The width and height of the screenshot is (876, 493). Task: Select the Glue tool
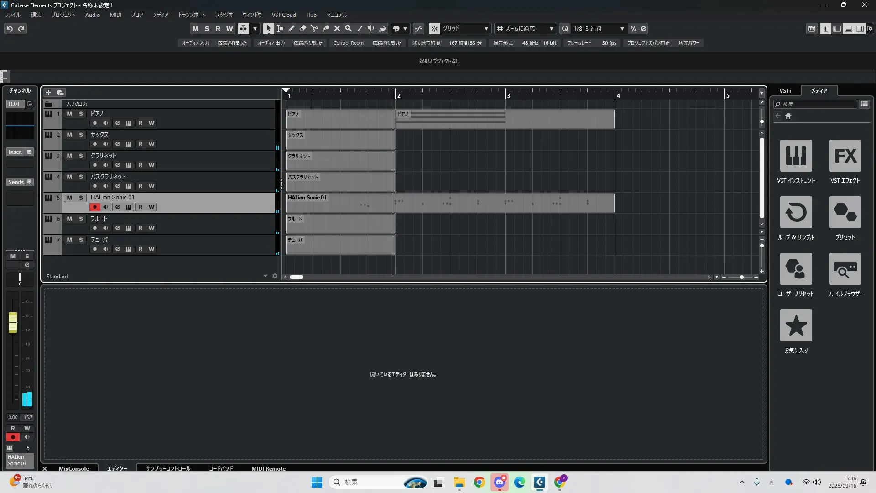pos(325,29)
